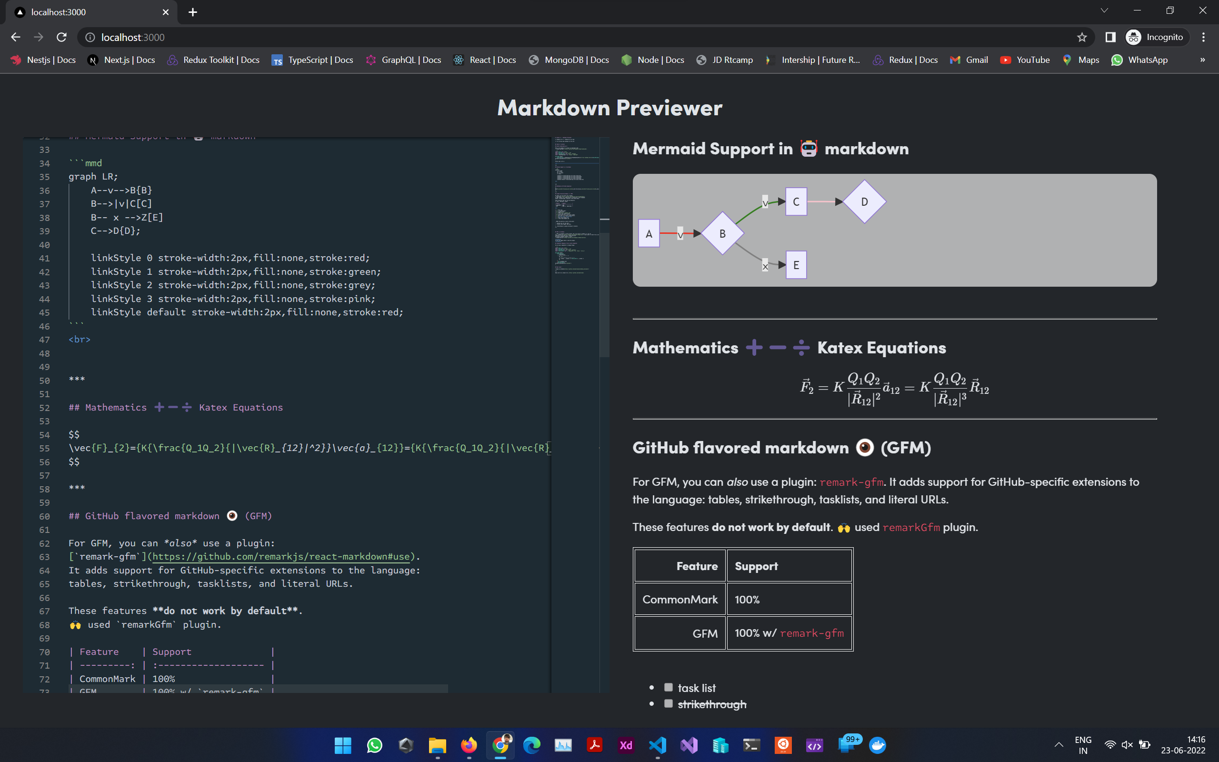
Task: Open TypeScript | Docs bookmark
Action: coord(312,60)
